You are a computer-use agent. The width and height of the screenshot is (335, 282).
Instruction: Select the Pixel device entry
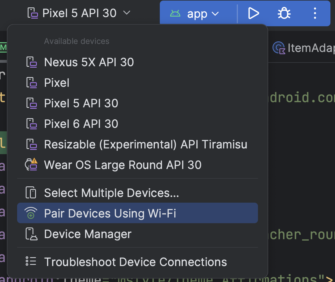tap(56, 82)
